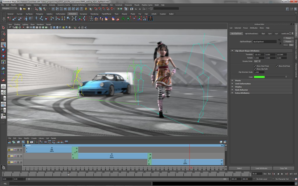Click the Load Attributes button

[x=261, y=168]
